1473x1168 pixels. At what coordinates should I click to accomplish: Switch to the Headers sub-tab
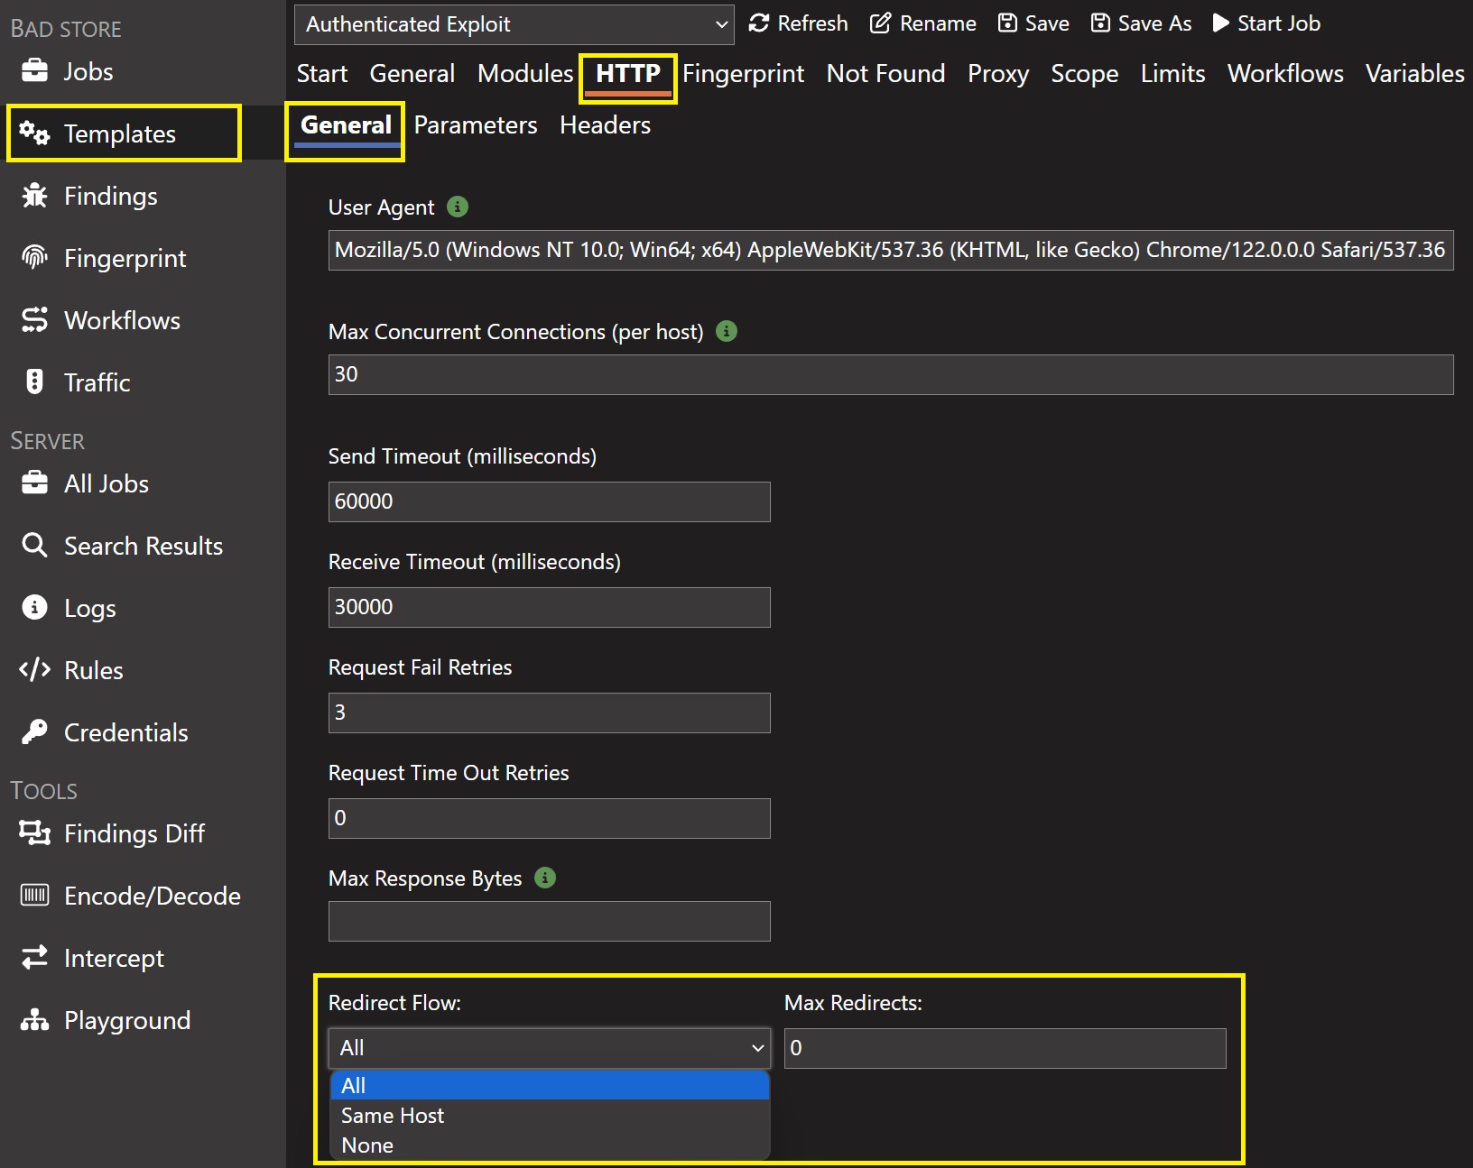click(605, 125)
